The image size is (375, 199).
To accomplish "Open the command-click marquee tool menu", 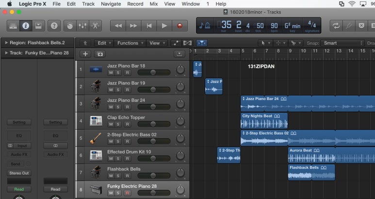I will (x=280, y=43).
